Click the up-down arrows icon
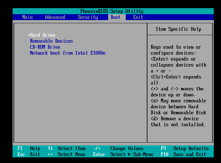Image resolution: width=221 pixels, height=163 pixels. coord(50,148)
